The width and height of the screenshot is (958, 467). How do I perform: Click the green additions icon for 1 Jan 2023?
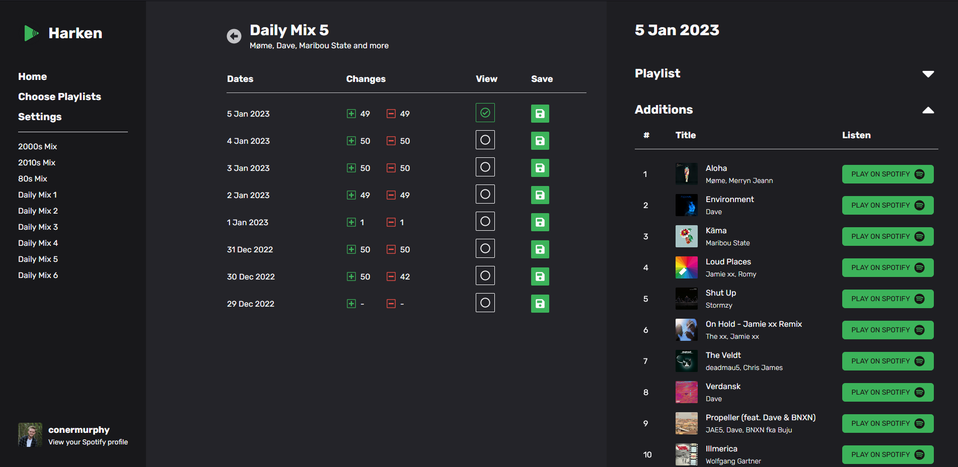click(x=351, y=222)
